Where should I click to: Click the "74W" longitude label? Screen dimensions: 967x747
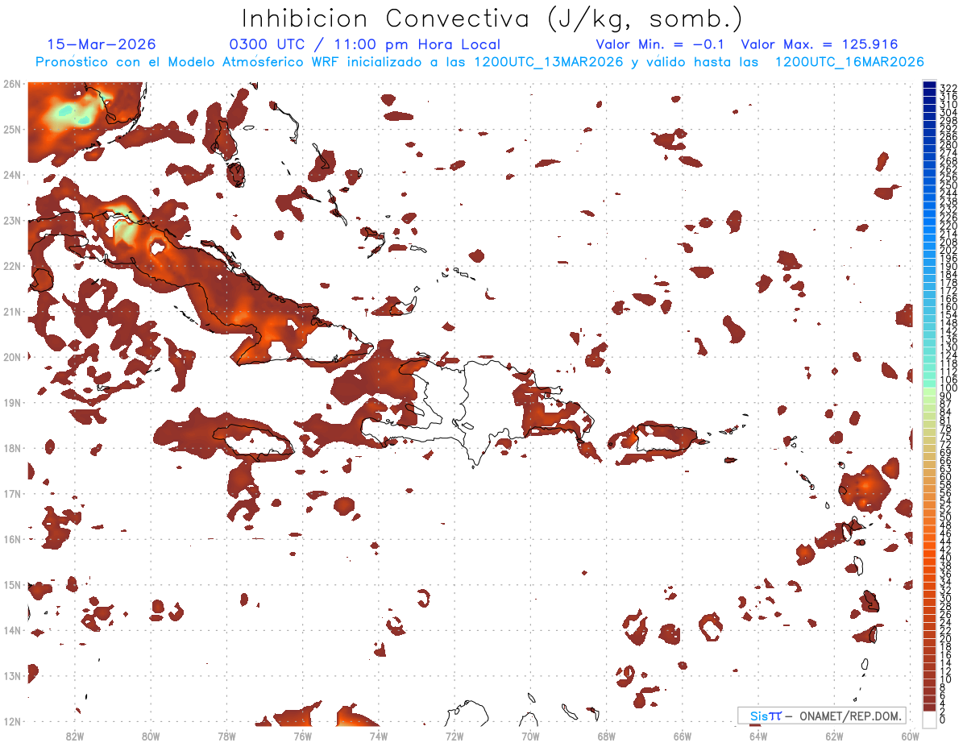pyautogui.click(x=379, y=736)
